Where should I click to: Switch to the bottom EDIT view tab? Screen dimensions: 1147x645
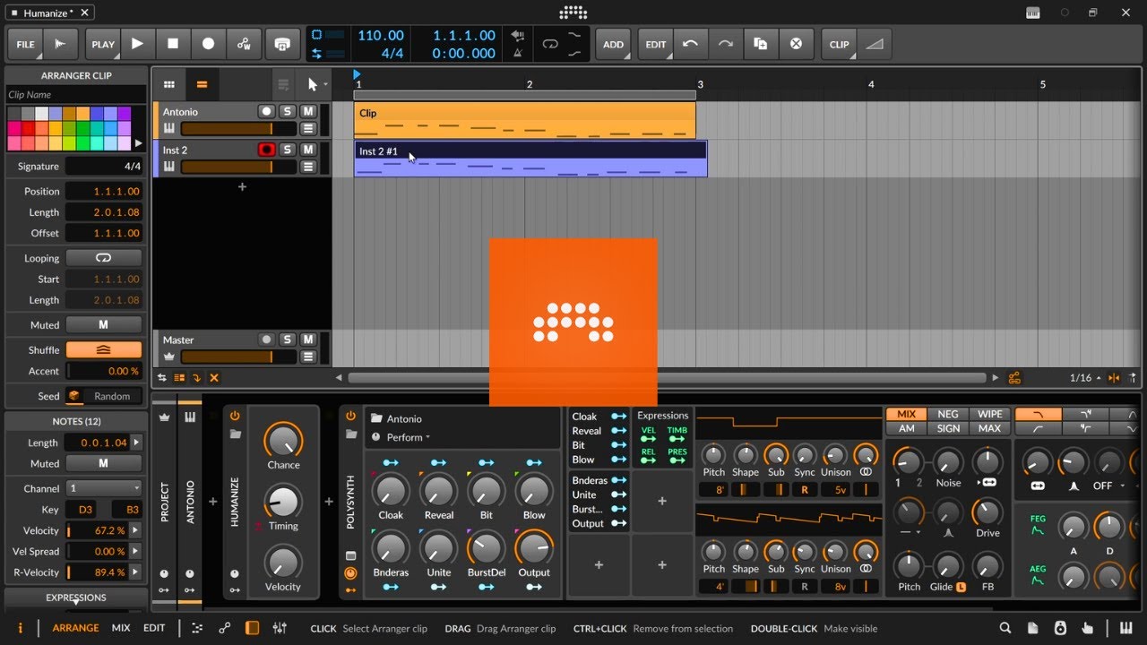[154, 628]
